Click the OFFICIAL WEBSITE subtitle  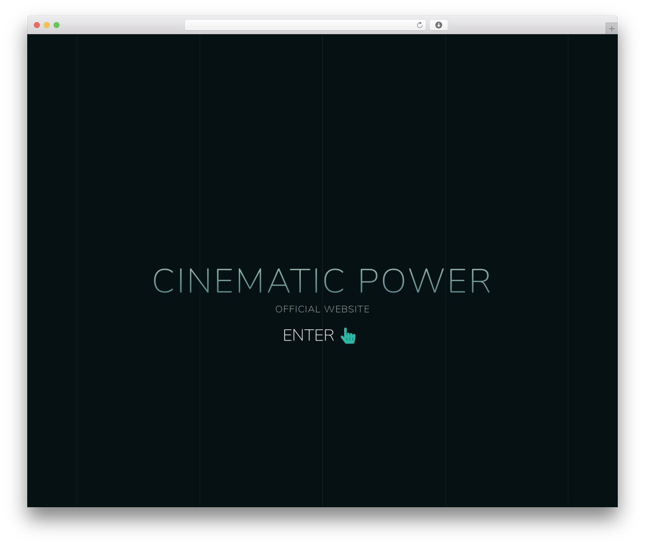coord(322,309)
